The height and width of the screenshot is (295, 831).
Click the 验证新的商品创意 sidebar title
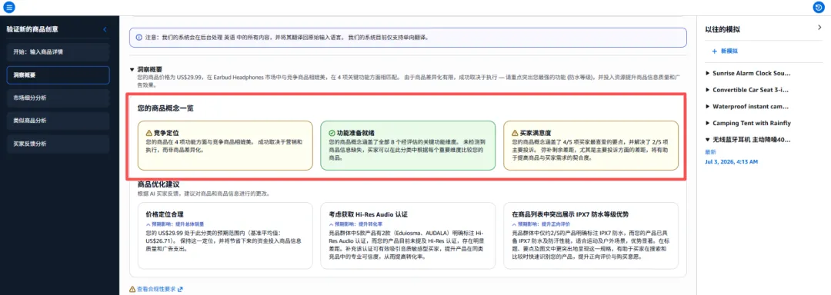click(32, 29)
